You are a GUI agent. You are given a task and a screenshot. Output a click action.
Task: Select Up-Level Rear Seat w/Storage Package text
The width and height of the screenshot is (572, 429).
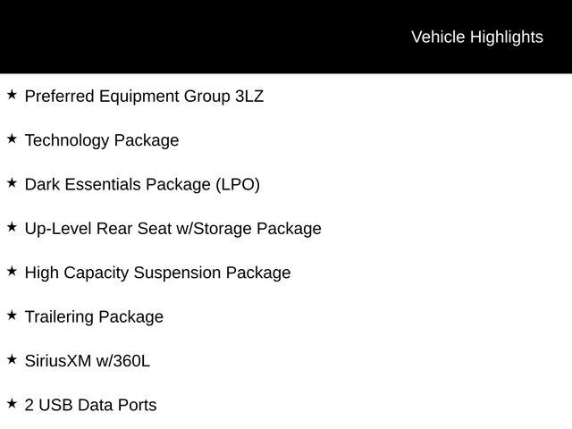(172, 229)
